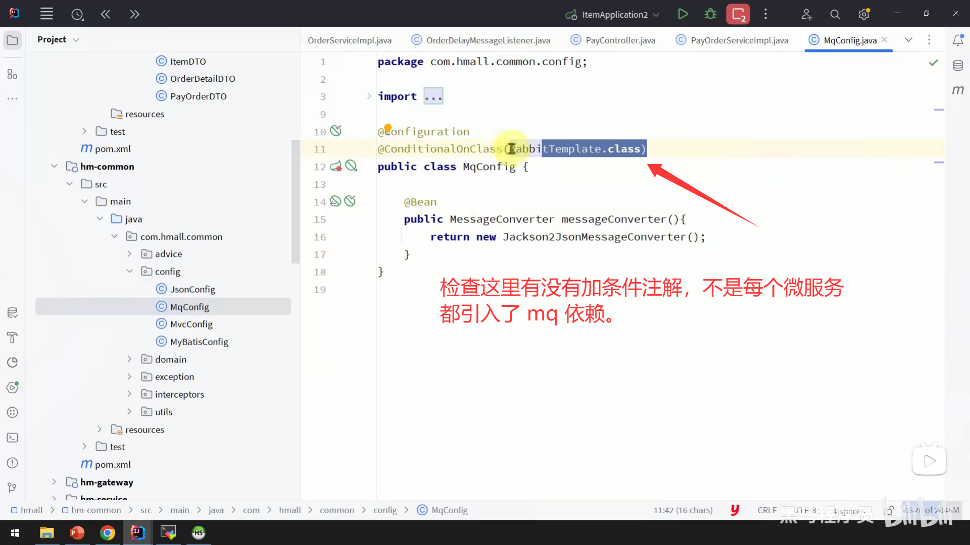
Task: Open ItemApplication2 run configuration dropdown
Action: (656, 15)
